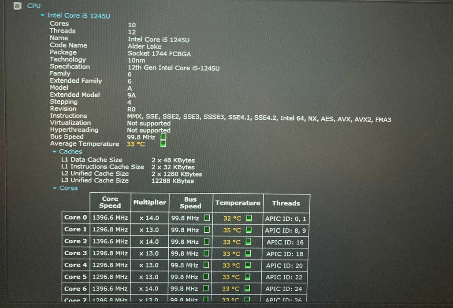Click Core 3 bus speed indicator icon
This screenshot has width=453, height=308.
point(206,253)
